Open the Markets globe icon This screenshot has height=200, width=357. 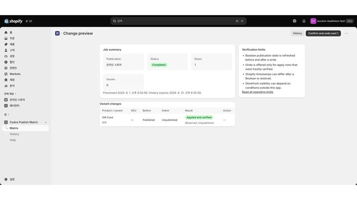coord(6,74)
